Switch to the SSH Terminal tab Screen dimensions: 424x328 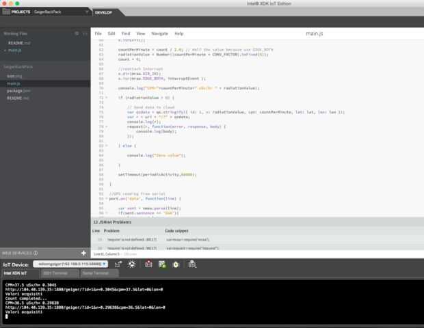[x=55, y=273]
